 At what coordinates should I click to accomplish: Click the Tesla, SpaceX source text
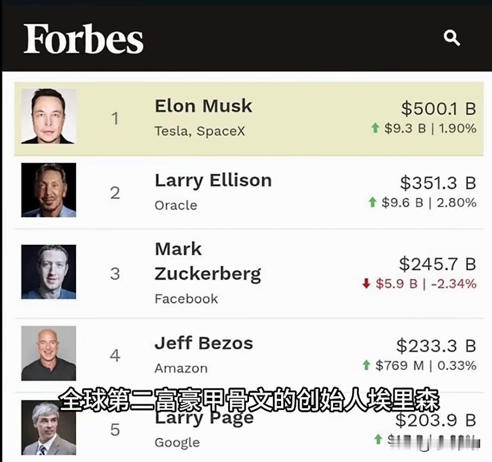[x=200, y=131]
